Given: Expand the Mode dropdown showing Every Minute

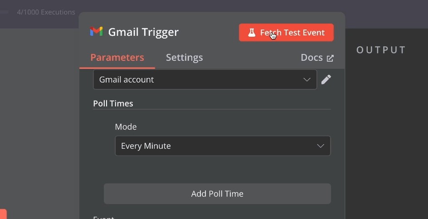Looking at the screenshot, I should (x=223, y=146).
